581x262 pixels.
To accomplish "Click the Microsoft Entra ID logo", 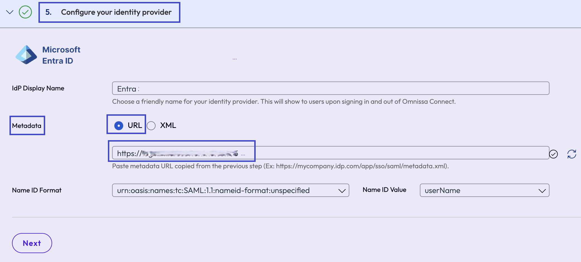I will (x=26, y=55).
